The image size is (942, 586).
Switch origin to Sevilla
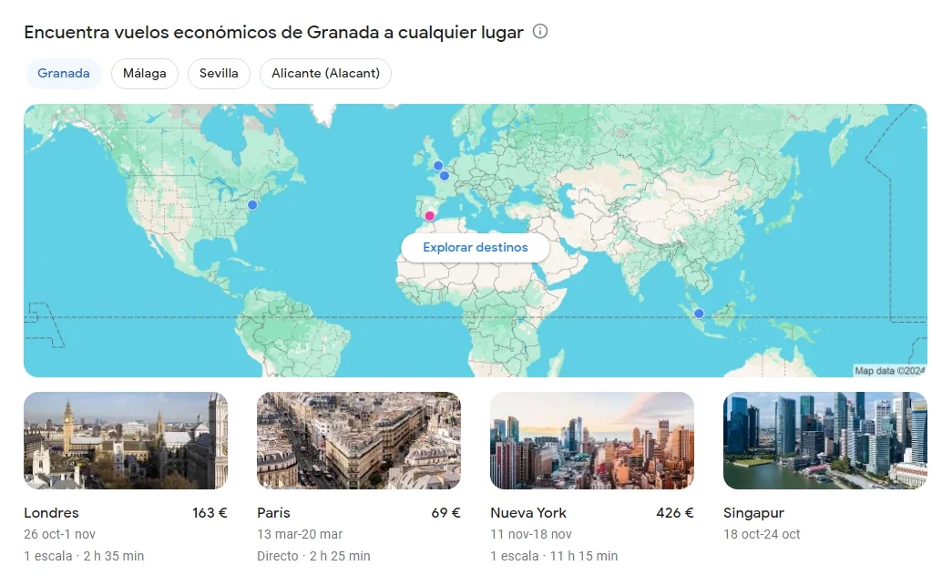coord(219,73)
